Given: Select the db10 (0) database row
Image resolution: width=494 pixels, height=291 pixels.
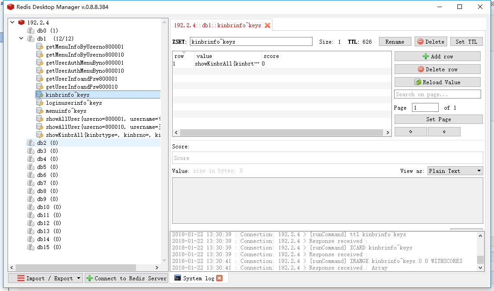Looking at the screenshot, I should (49, 207).
